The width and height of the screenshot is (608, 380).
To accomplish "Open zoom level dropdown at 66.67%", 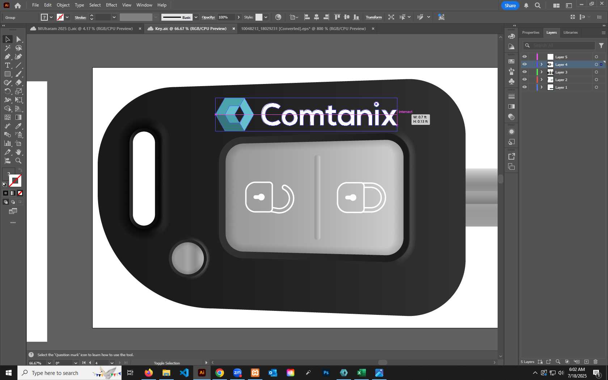I will click(49, 363).
